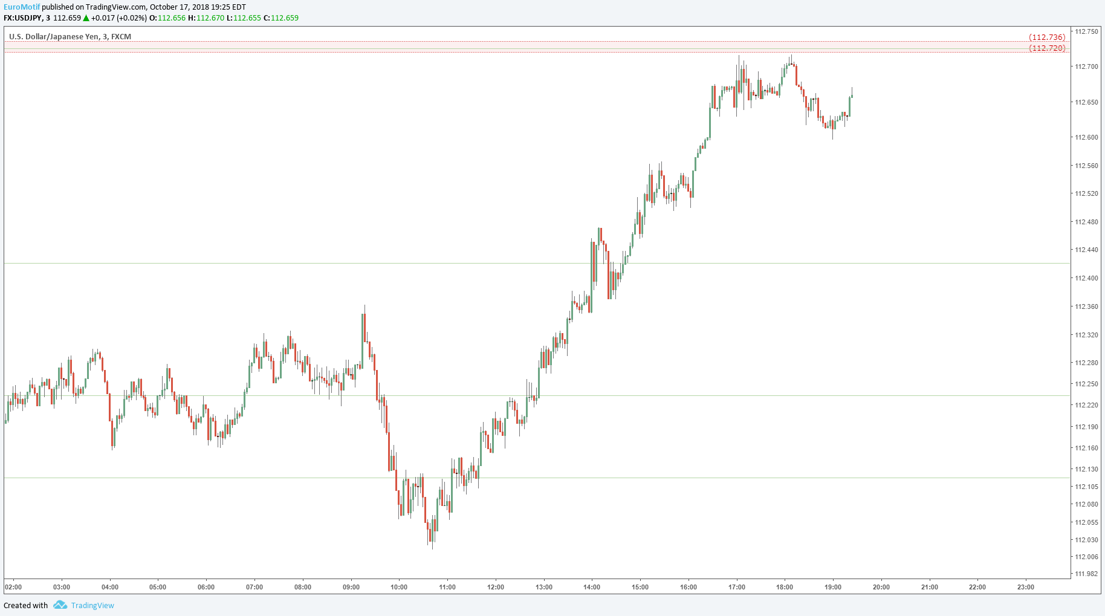Click the 112.320 price axis label
Image resolution: width=1105 pixels, height=616 pixels.
[x=1086, y=335]
